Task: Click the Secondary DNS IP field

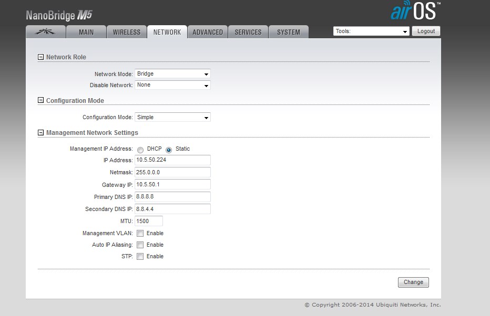Action: pyautogui.click(x=172, y=209)
